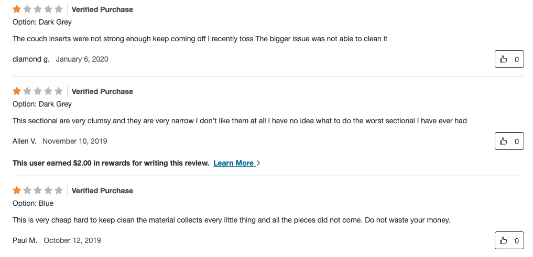Click thumbs-up on Allen V.'s review
The height and width of the screenshot is (257, 533).
click(509, 141)
